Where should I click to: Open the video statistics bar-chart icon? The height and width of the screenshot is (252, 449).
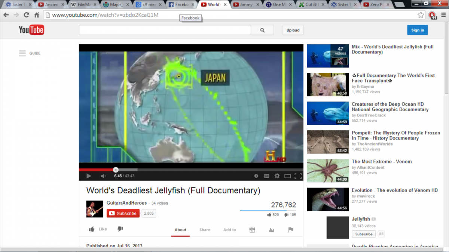click(x=272, y=230)
